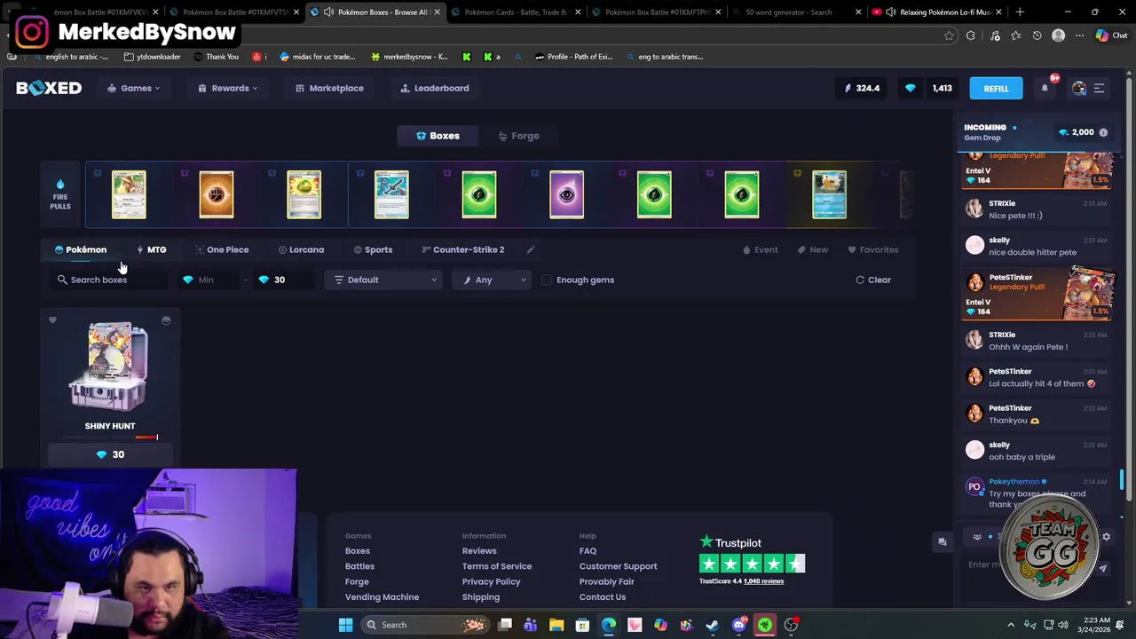Image resolution: width=1136 pixels, height=639 pixels.
Task: Toggle the Event filter
Action: (x=761, y=249)
